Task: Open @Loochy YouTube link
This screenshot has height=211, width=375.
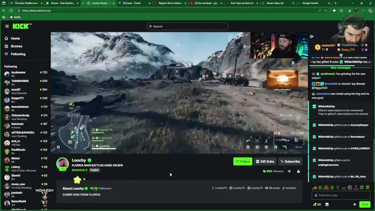Action: [272, 188]
